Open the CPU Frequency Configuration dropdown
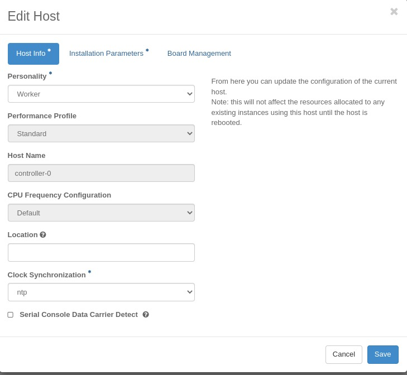The image size is (407, 375). coord(101,213)
